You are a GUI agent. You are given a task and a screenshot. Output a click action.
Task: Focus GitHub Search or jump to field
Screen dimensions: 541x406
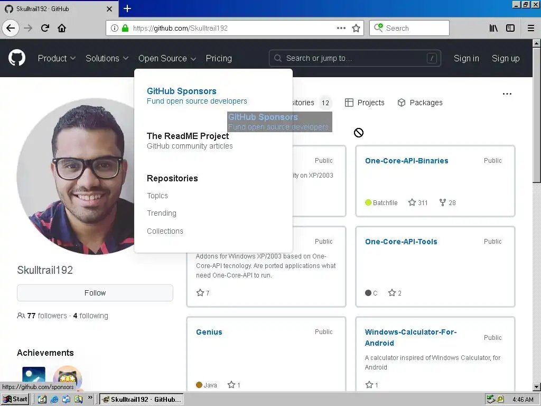click(x=355, y=58)
